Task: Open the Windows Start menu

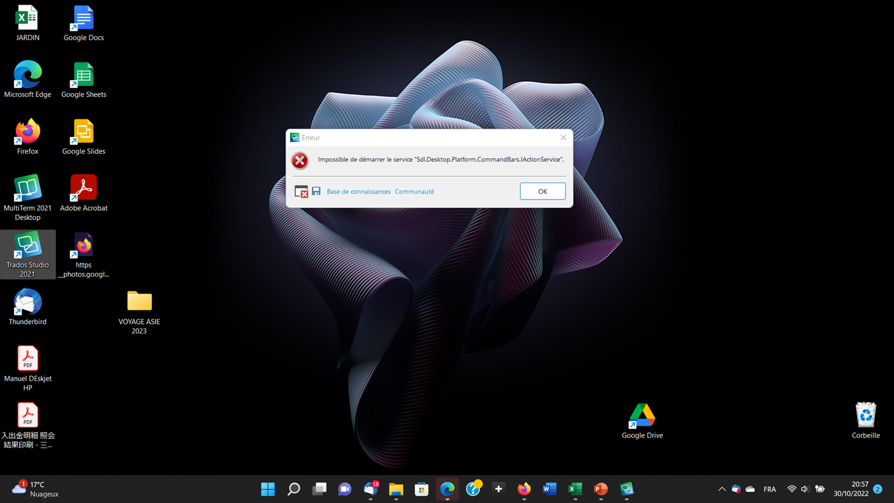Action: click(x=268, y=489)
